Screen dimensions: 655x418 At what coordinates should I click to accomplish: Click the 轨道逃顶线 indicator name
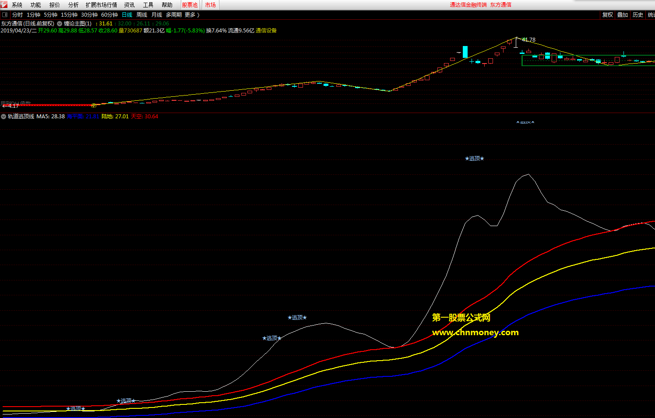pos(21,117)
